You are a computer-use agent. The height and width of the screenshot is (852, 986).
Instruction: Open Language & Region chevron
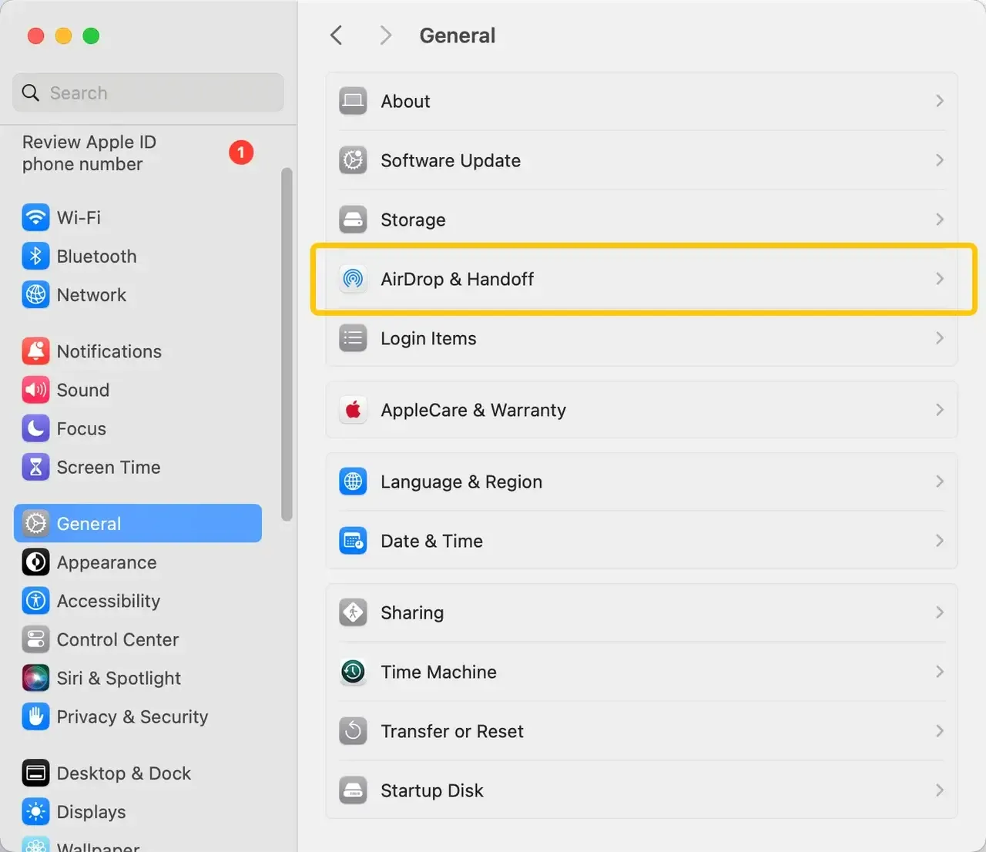click(940, 481)
